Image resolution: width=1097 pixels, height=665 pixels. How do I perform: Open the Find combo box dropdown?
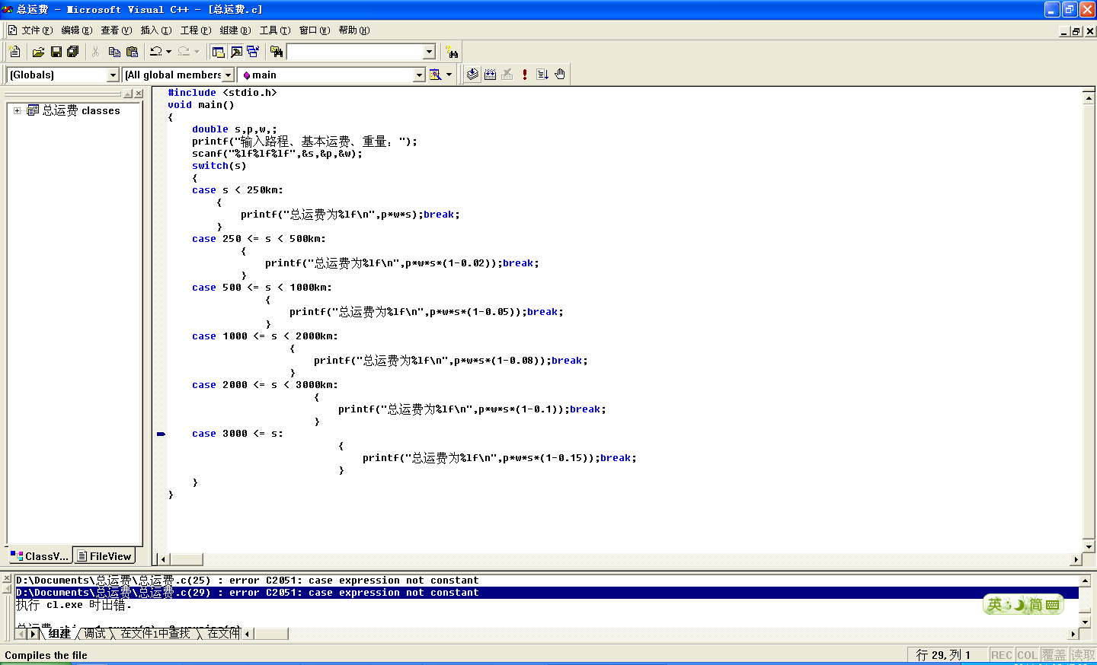click(429, 52)
